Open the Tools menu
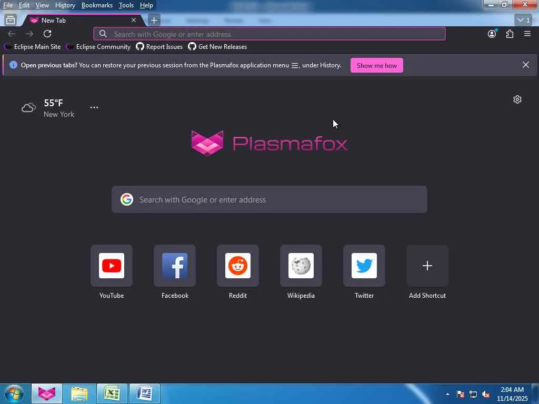The image size is (539, 404). click(x=126, y=5)
